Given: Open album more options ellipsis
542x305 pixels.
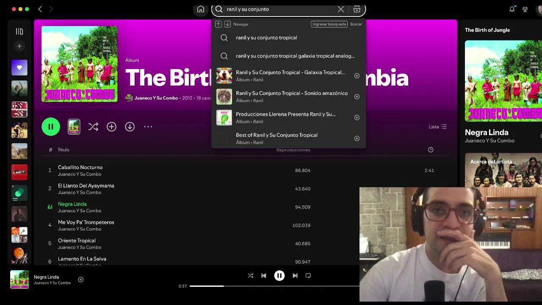Looking at the screenshot, I should (x=148, y=127).
